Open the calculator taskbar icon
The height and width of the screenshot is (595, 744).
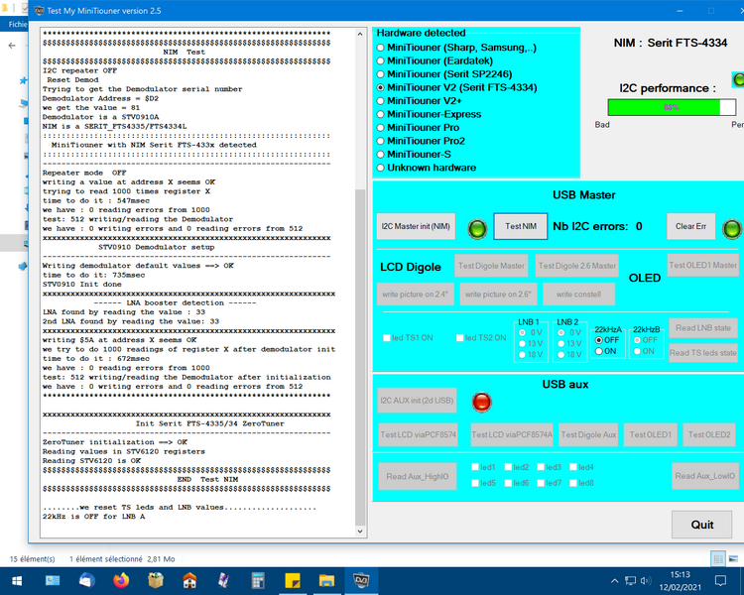[258, 581]
